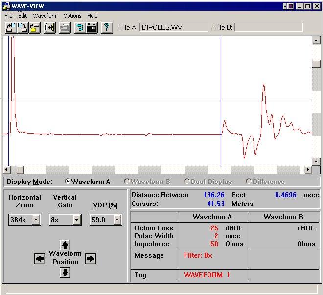Open the File menu

(8, 16)
